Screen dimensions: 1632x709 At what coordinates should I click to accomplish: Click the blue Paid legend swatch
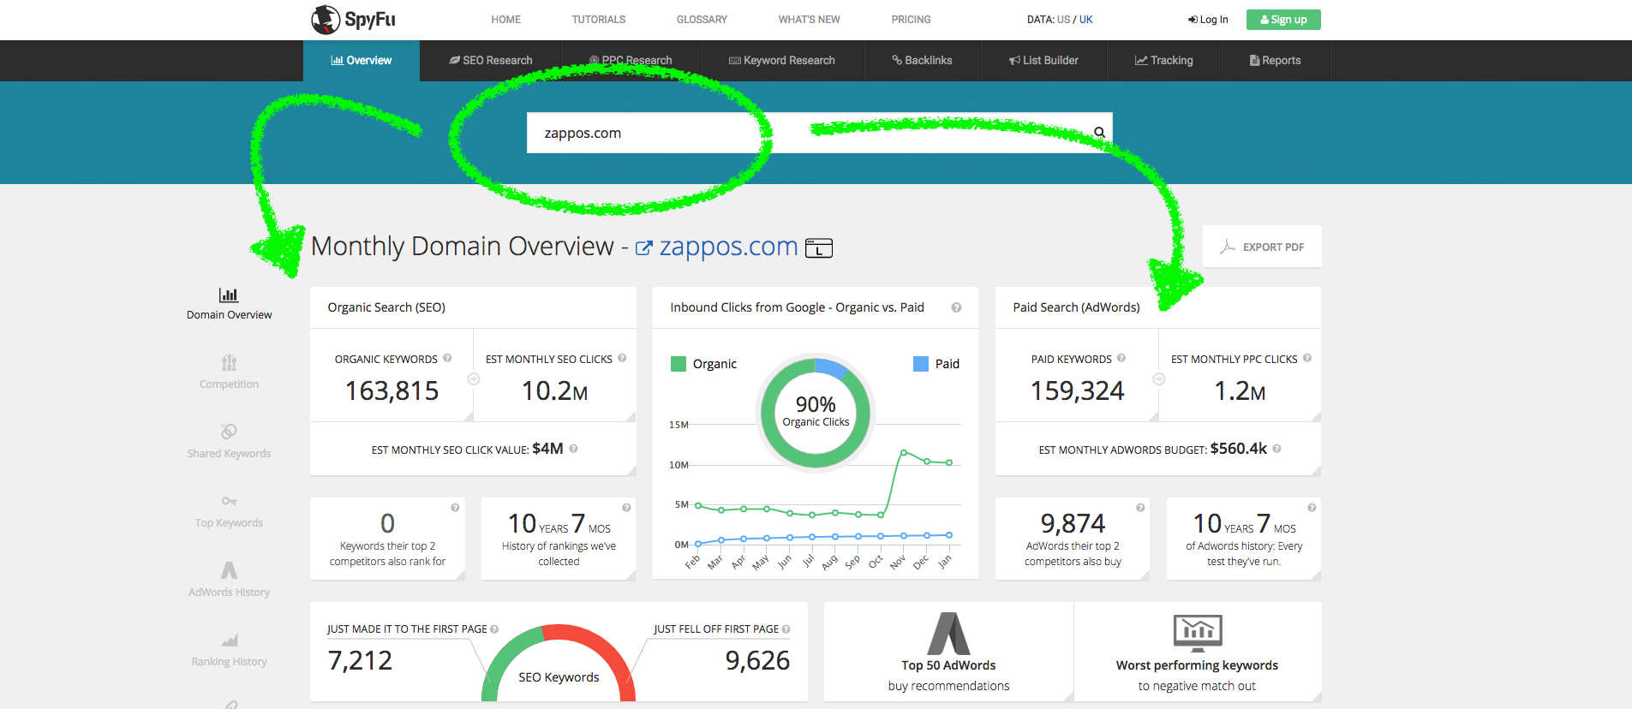coord(921,364)
